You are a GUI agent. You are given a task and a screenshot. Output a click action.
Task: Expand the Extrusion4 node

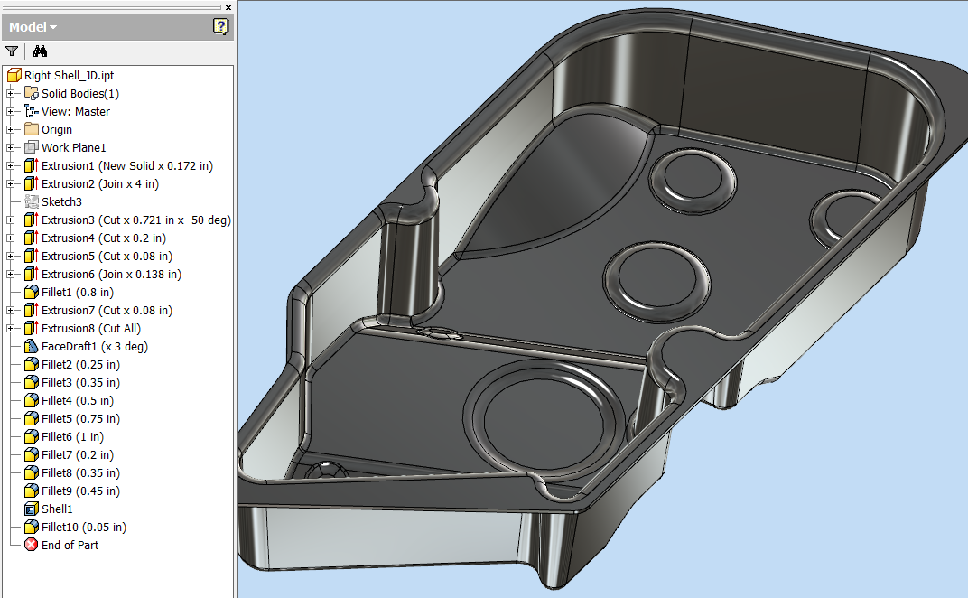pos(11,238)
